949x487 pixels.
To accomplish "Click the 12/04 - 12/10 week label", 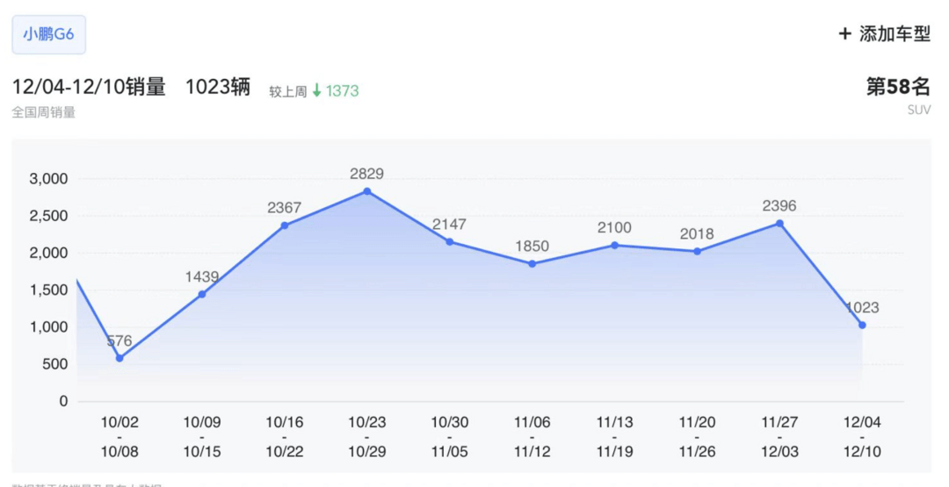I will point(862,437).
